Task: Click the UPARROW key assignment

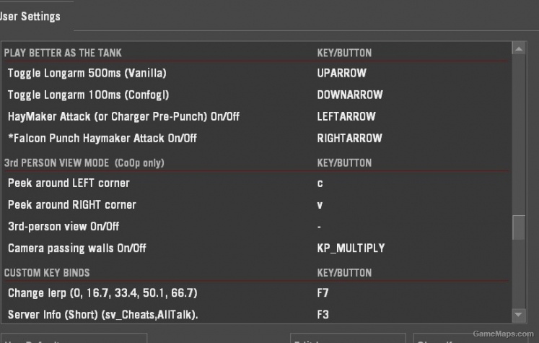Action: click(x=342, y=73)
